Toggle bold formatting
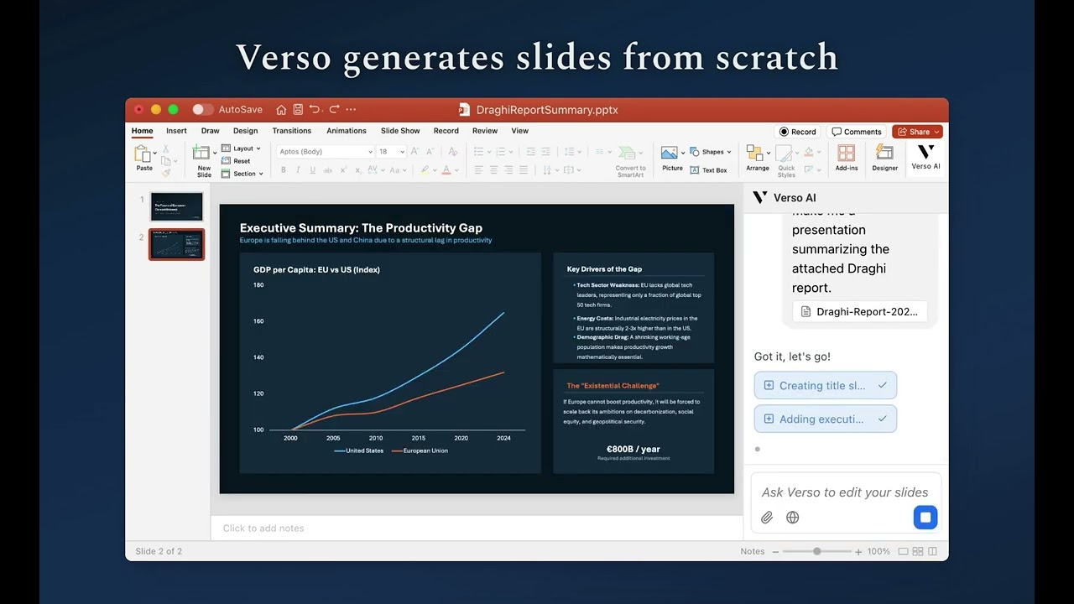 point(284,169)
